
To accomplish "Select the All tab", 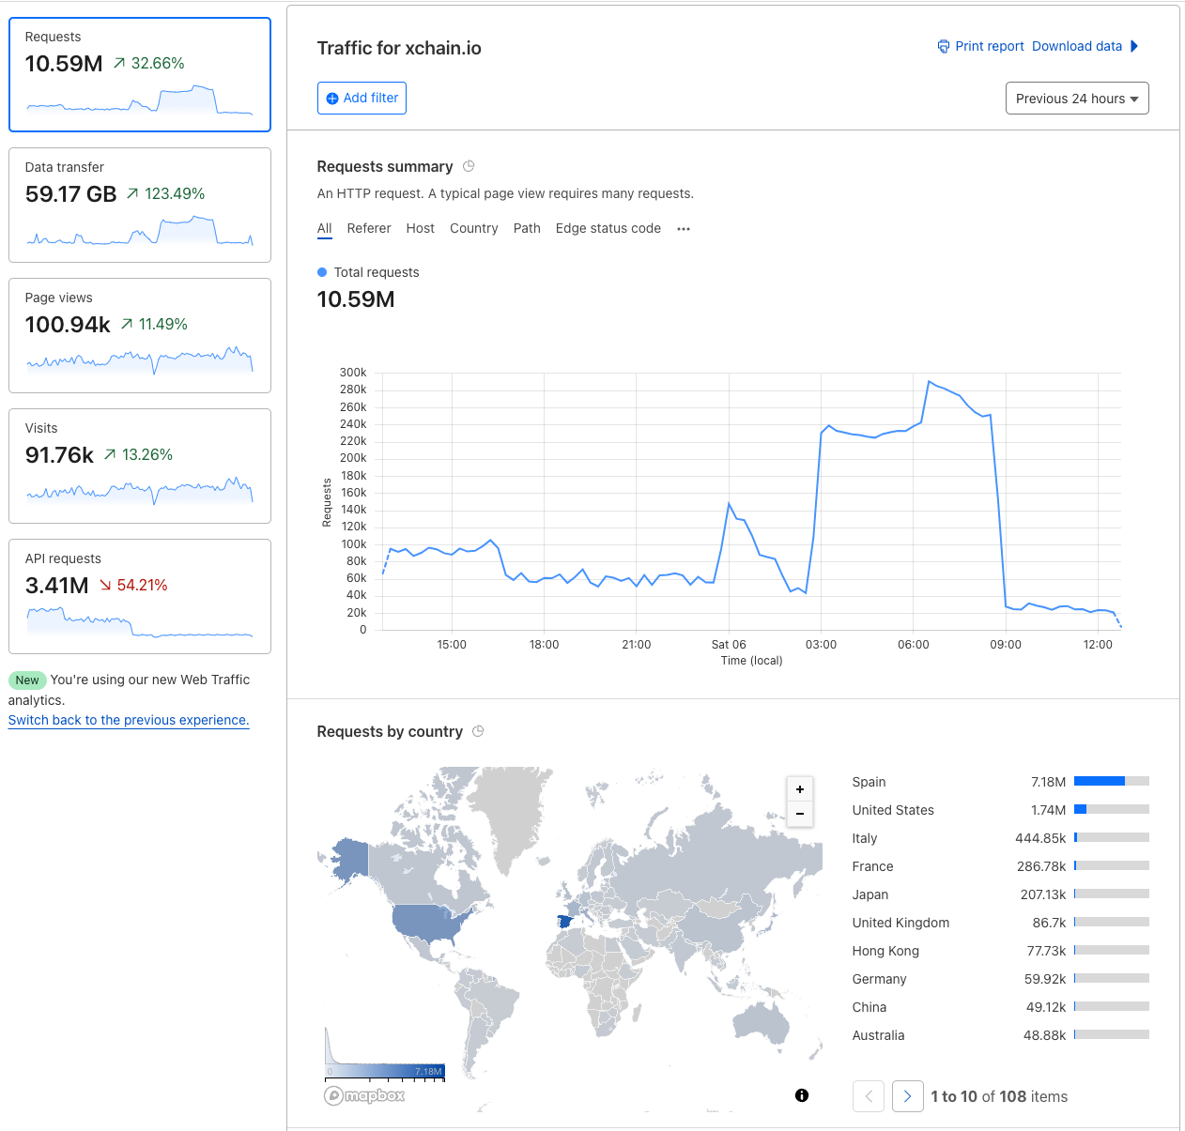I will pyautogui.click(x=325, y=229).
